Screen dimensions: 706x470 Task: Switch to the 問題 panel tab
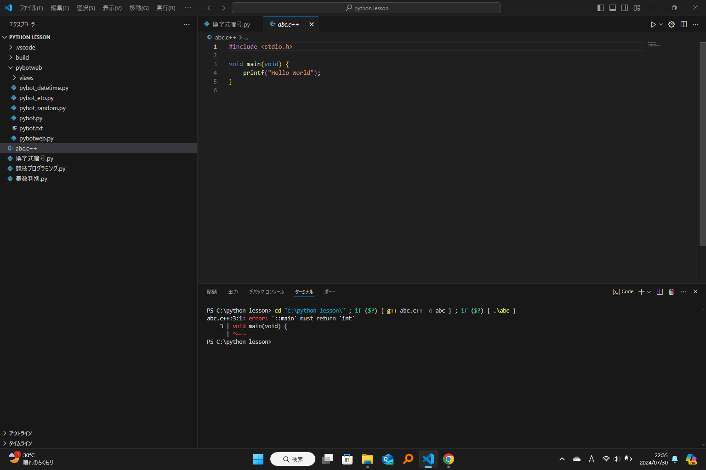[x=212, y=292]
